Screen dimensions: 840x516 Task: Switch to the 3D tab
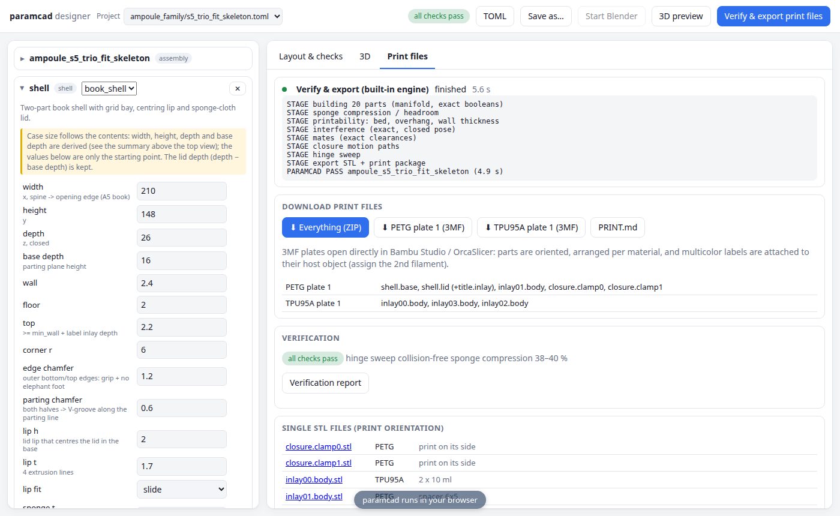point(365,56)
